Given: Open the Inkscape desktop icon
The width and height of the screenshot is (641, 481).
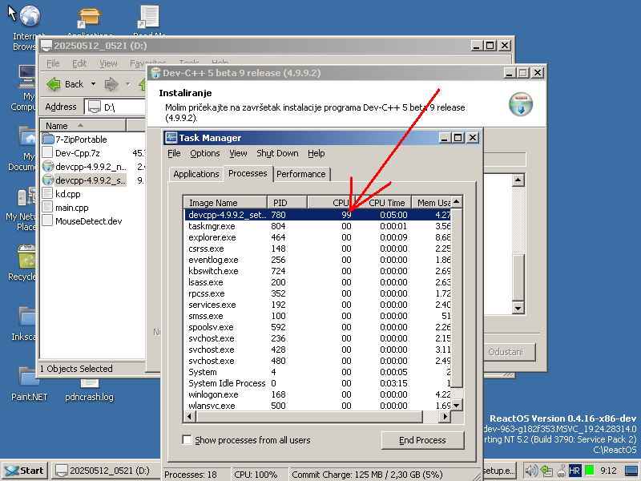Looking at the screenshot, I should (27, 317).
